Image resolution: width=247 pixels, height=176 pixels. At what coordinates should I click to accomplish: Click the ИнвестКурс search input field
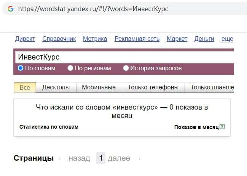pyautogui.click(x=122, y=57)
